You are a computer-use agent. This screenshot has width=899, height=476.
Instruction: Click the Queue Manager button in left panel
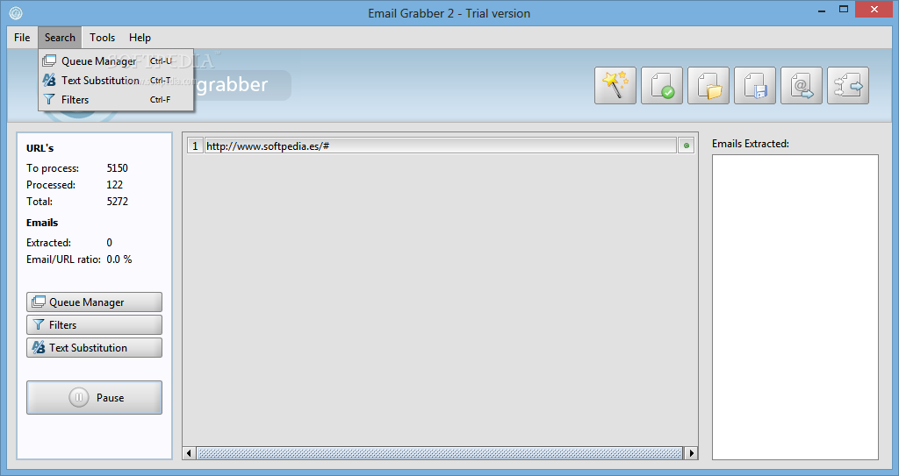pyautogui.click(x=94, y=302)
